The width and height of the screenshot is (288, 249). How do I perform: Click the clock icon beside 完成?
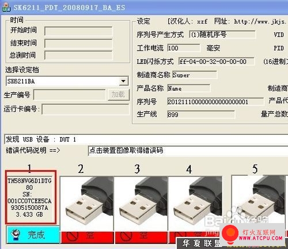[x=16, y=235]
